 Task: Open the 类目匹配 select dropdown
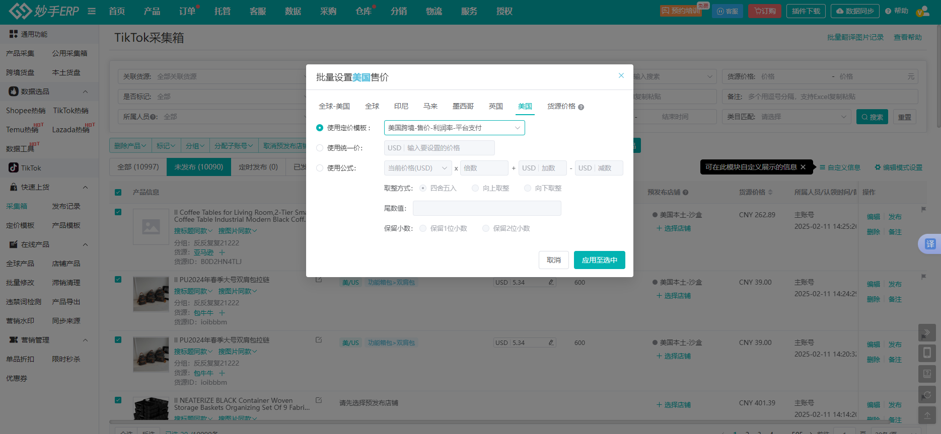point(786,117)
